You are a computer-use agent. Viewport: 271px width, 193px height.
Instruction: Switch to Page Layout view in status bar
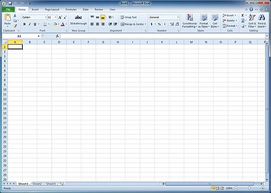click(218, 188)
